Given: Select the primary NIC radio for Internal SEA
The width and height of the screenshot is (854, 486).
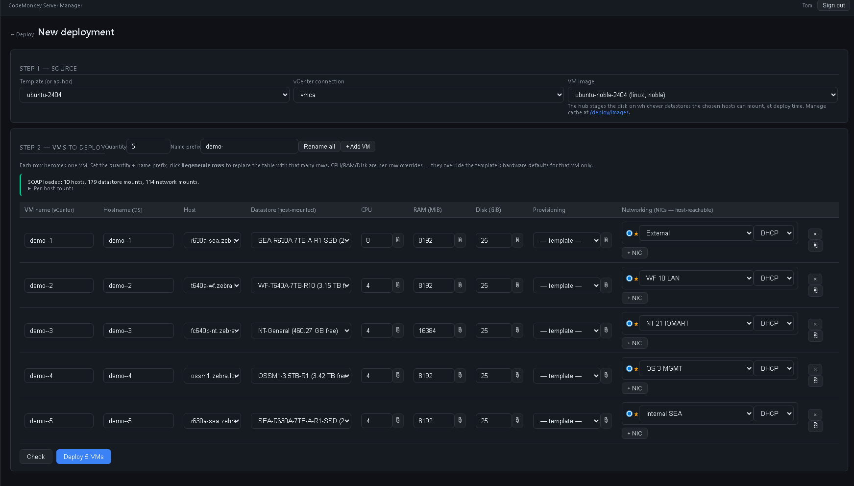Looking at the screenshot, I should 629,414.
